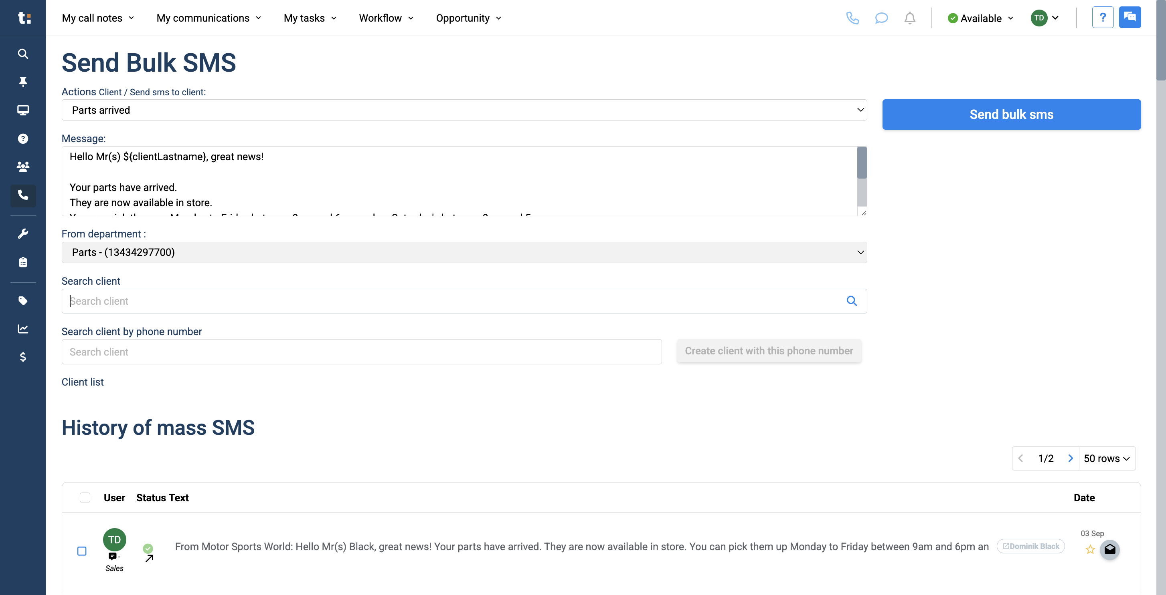
Task: Click the analytics chart sidebar icon
Action: click(22, 329)
